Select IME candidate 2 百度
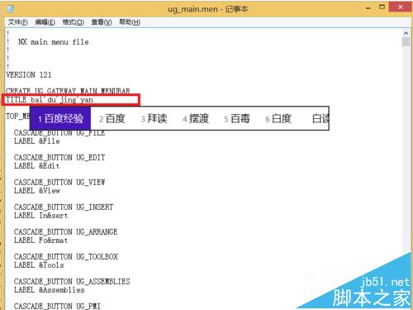Screen dimensions: 413x310 [x=112, y=119]
